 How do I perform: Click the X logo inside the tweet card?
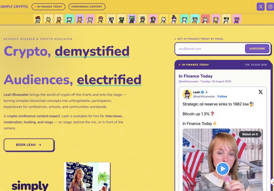tap(260, 92)
